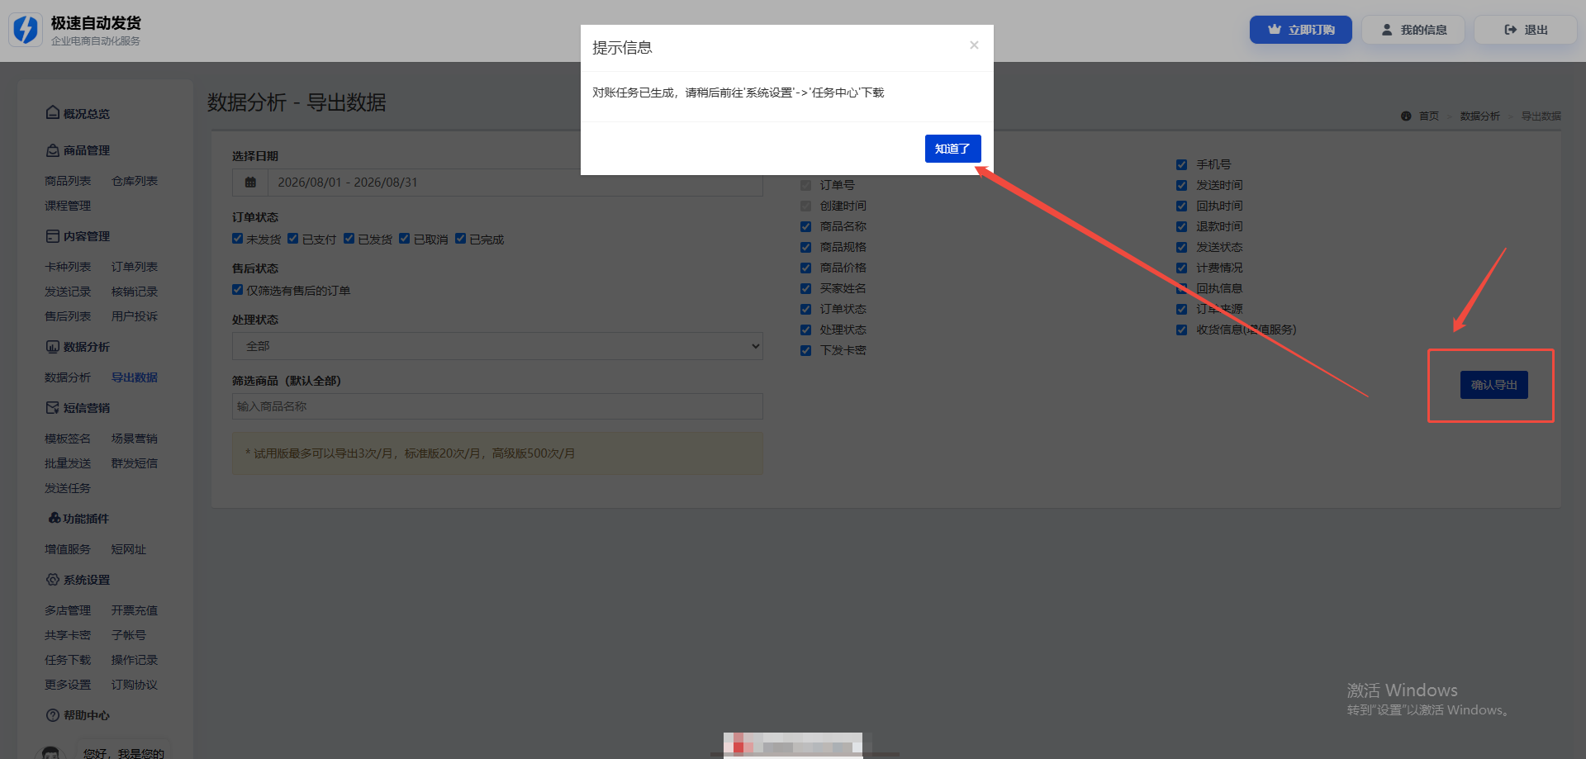The width and height of the screenshot is (1586, 759).
Task: Click the 立即订购 crown button
Action: 1300,30
